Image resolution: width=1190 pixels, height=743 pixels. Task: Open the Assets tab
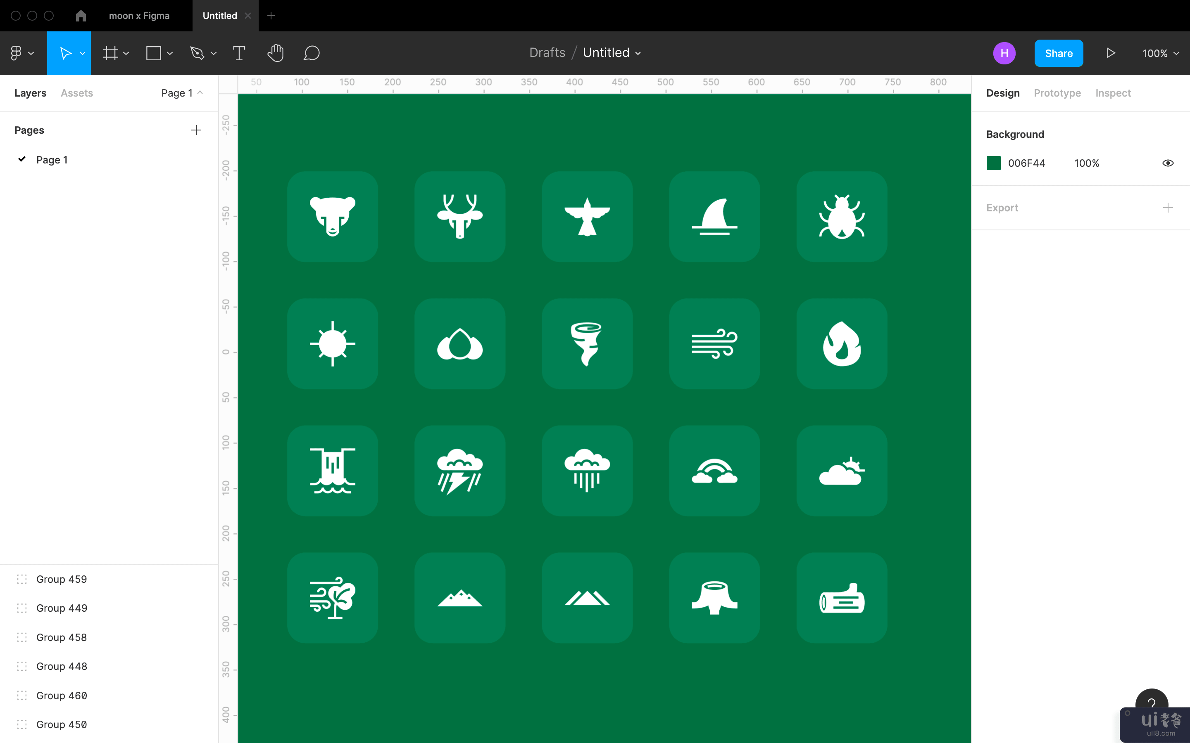point(77,93)
